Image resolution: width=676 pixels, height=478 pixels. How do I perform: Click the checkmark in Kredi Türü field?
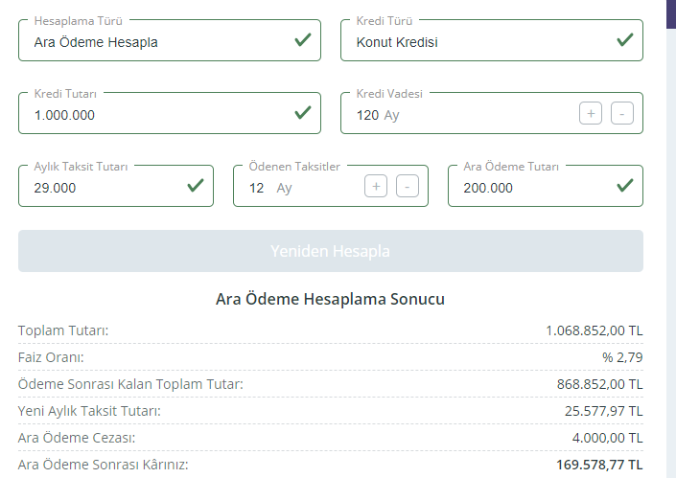[625, 40]
